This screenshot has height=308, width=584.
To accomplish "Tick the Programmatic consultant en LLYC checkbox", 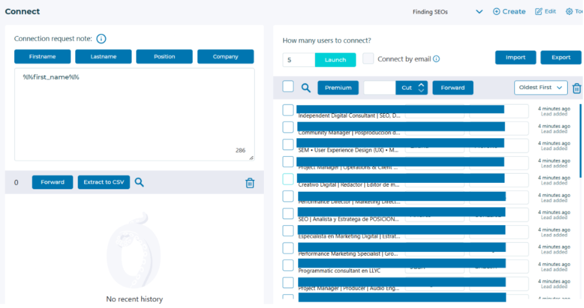I will click(x=288, y=266).
